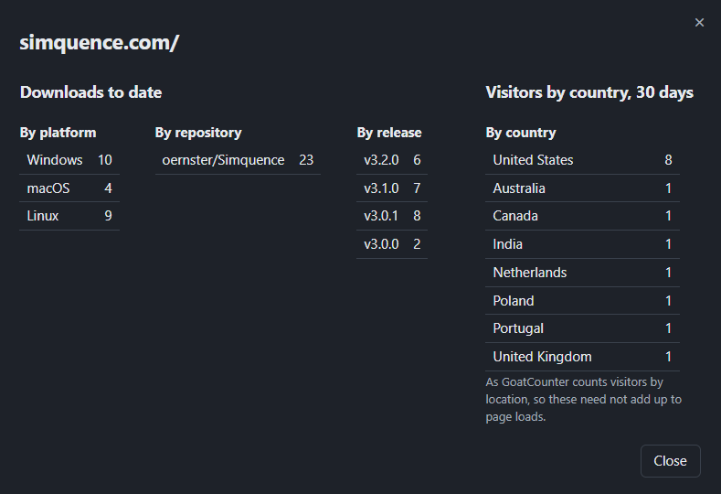Click the Poland country row

(x=583, y=301)
